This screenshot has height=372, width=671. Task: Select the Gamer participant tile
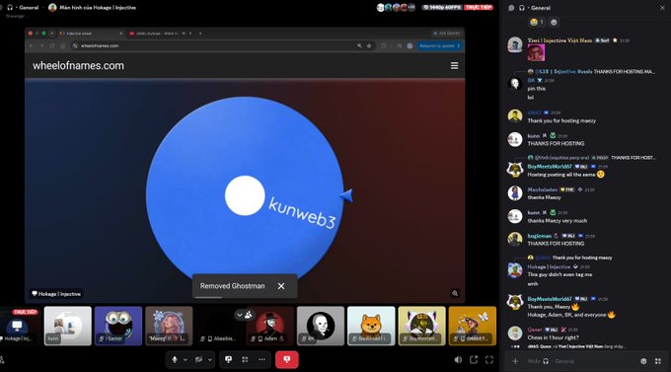(x=118, y=326)
